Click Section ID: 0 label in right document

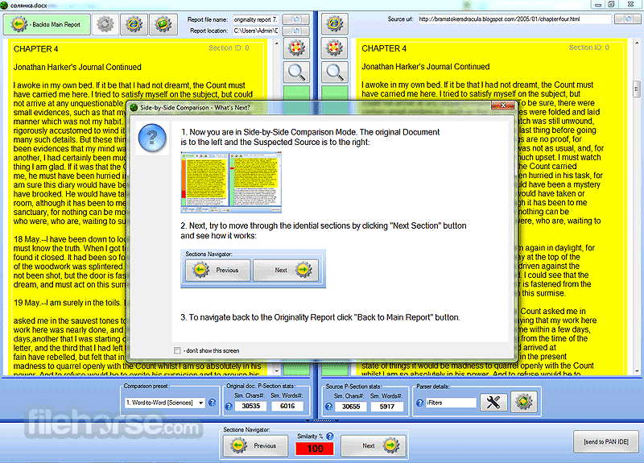click(589, 48)
